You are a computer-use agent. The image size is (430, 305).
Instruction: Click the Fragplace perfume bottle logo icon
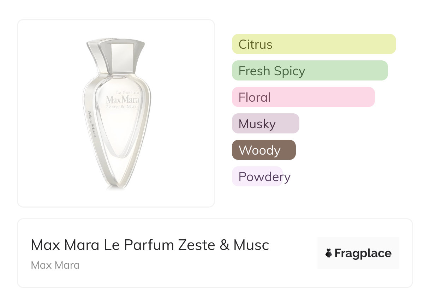329,253
